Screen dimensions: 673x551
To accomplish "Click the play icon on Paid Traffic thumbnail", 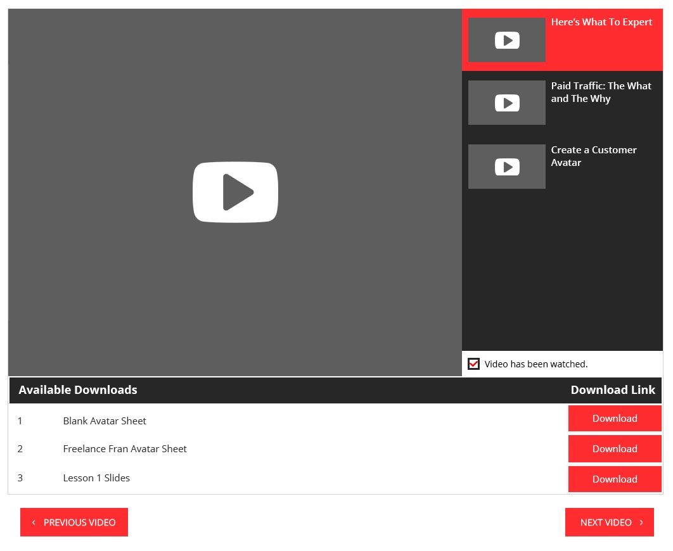I will tap(506, 103).
